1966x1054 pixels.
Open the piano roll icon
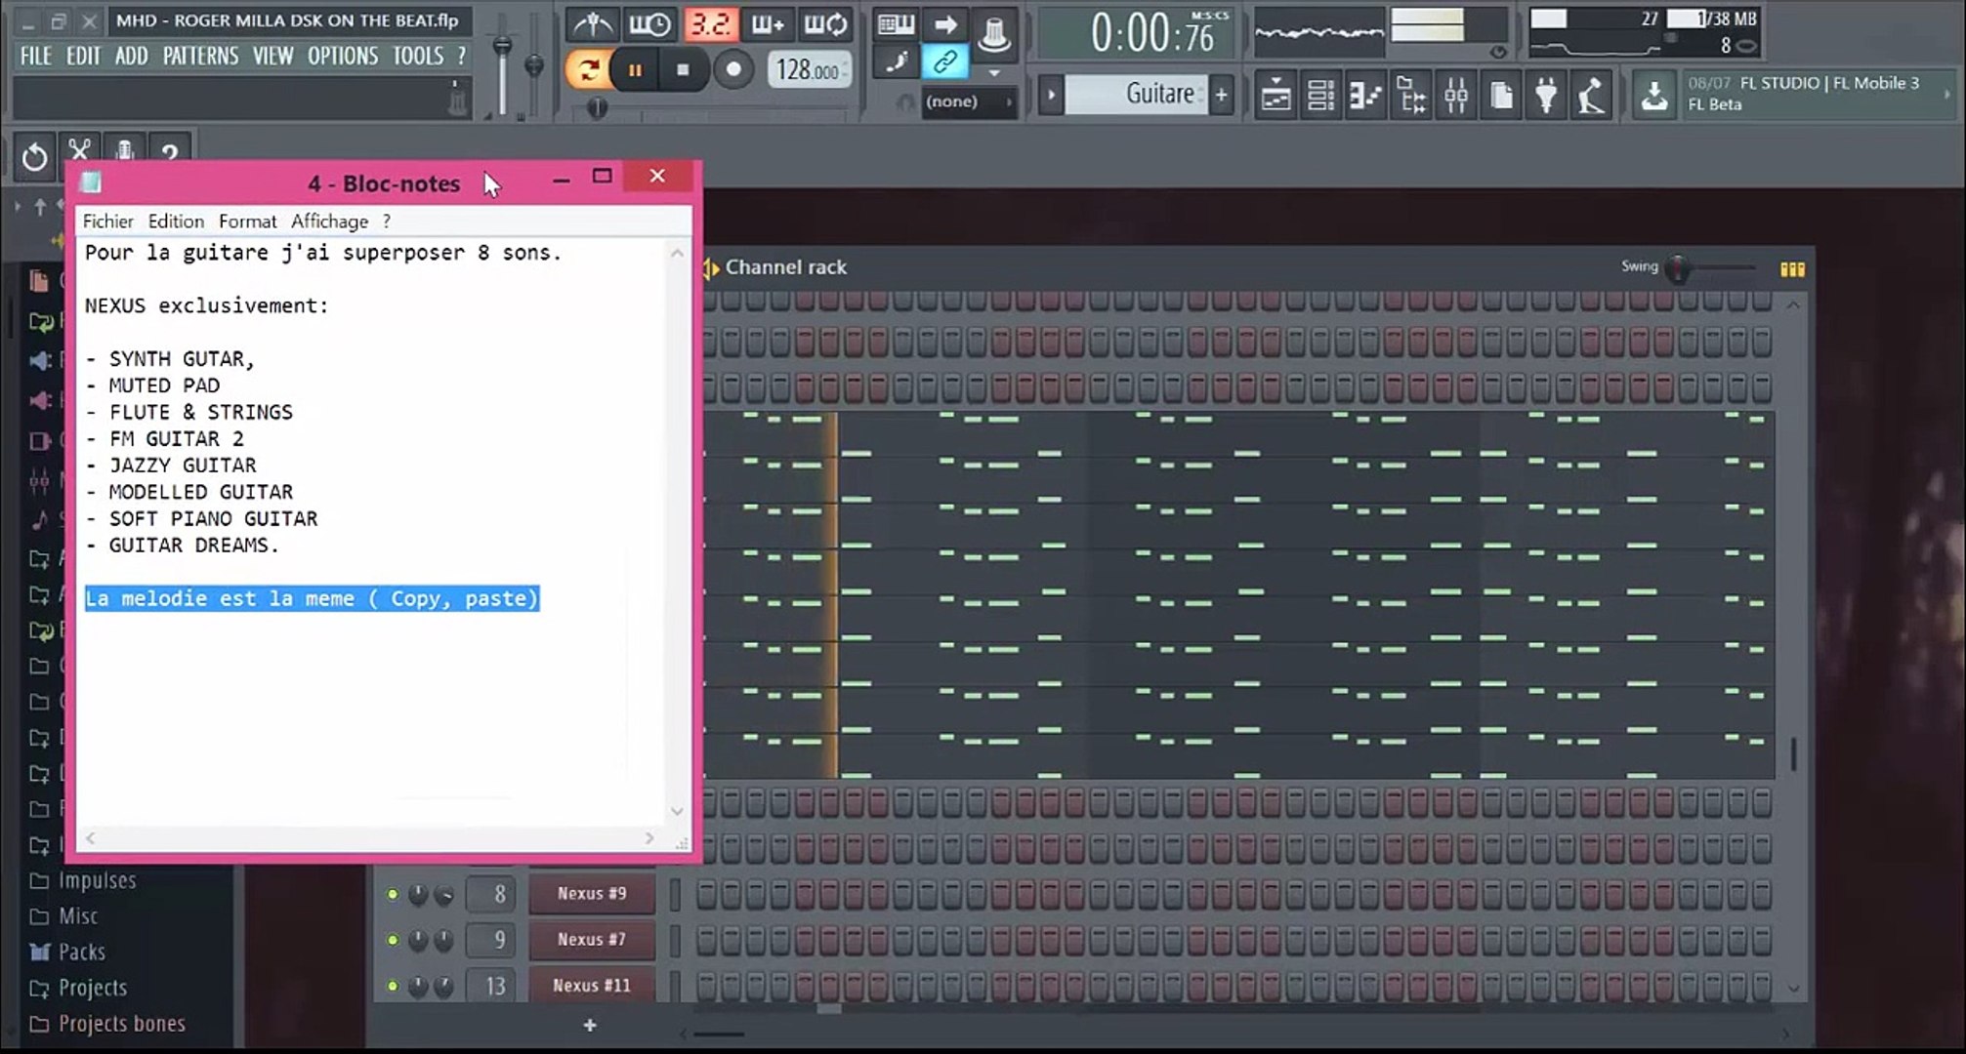tap(1365, 95)
